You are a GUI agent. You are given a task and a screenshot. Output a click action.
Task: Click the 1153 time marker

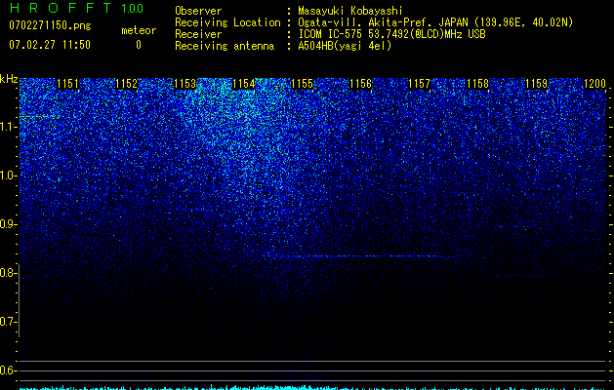184,84
